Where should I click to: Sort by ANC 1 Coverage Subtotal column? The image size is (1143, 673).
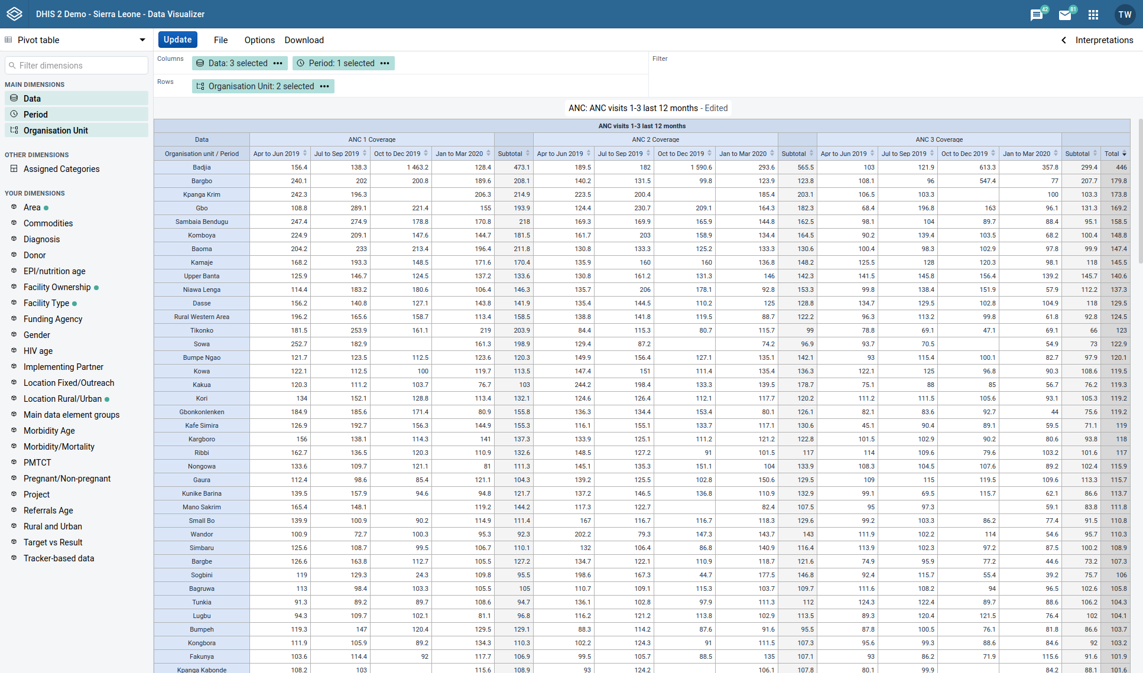[x=528, y=154]
